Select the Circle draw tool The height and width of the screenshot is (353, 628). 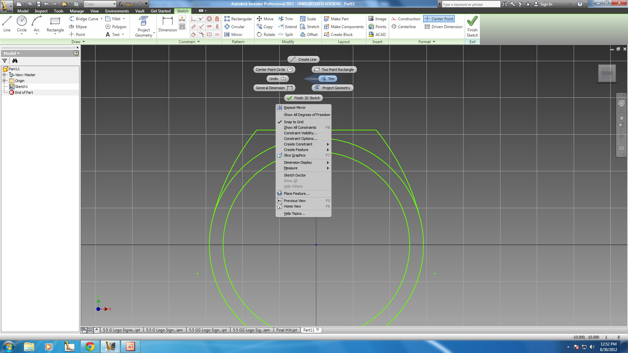22,24
